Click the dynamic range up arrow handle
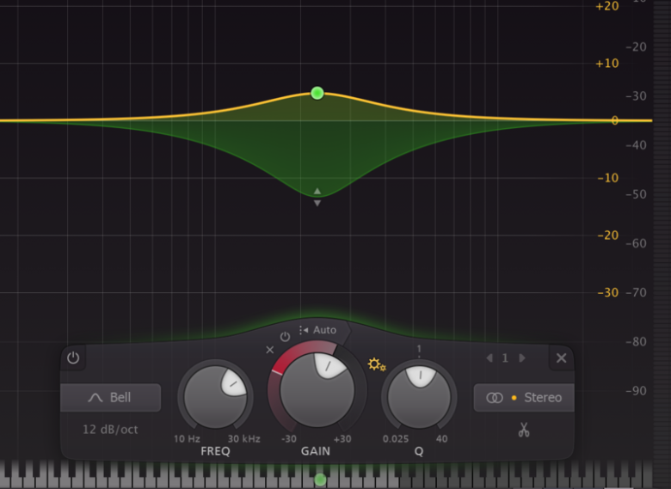 [317, 191]
